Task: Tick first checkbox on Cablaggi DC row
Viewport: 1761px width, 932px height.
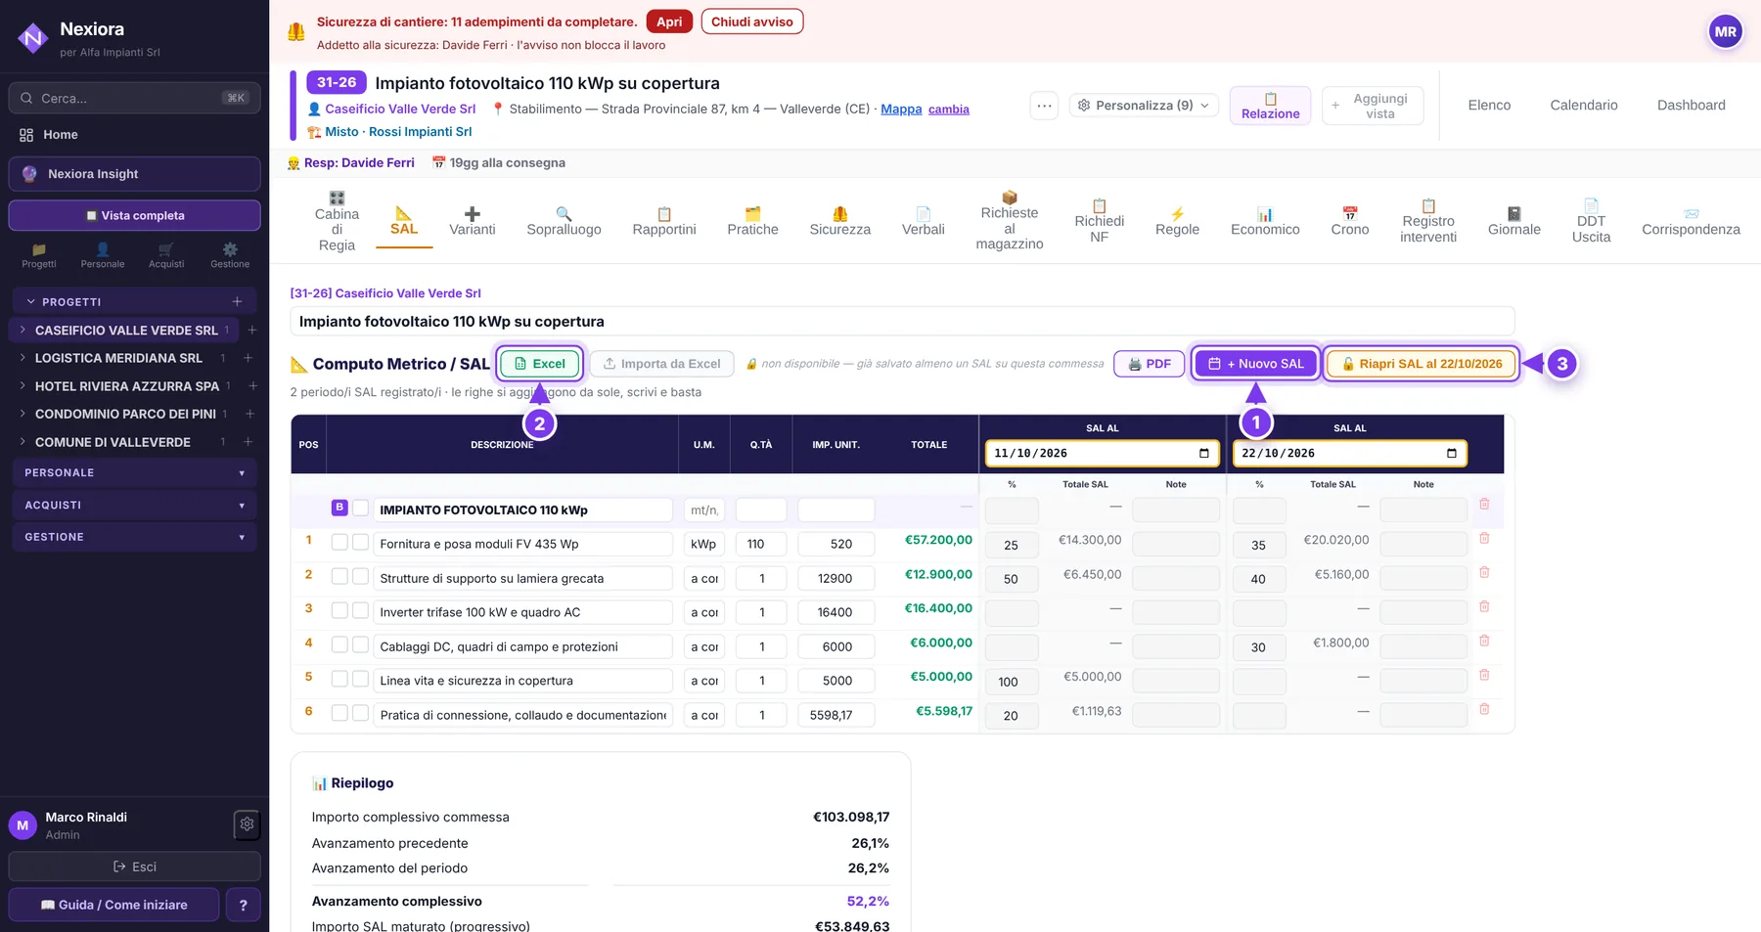Action: tap(339, 644)
